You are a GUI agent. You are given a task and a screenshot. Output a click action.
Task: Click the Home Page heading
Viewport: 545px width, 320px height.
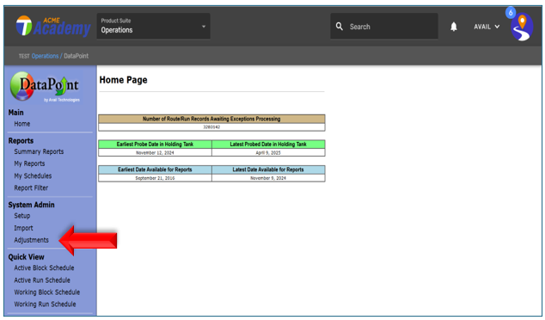pyautogui.click(x=124, y=80)
